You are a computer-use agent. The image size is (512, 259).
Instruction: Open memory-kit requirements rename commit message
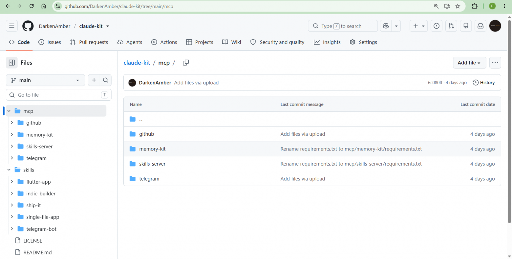pyautogui.click(x=351, y=149)
